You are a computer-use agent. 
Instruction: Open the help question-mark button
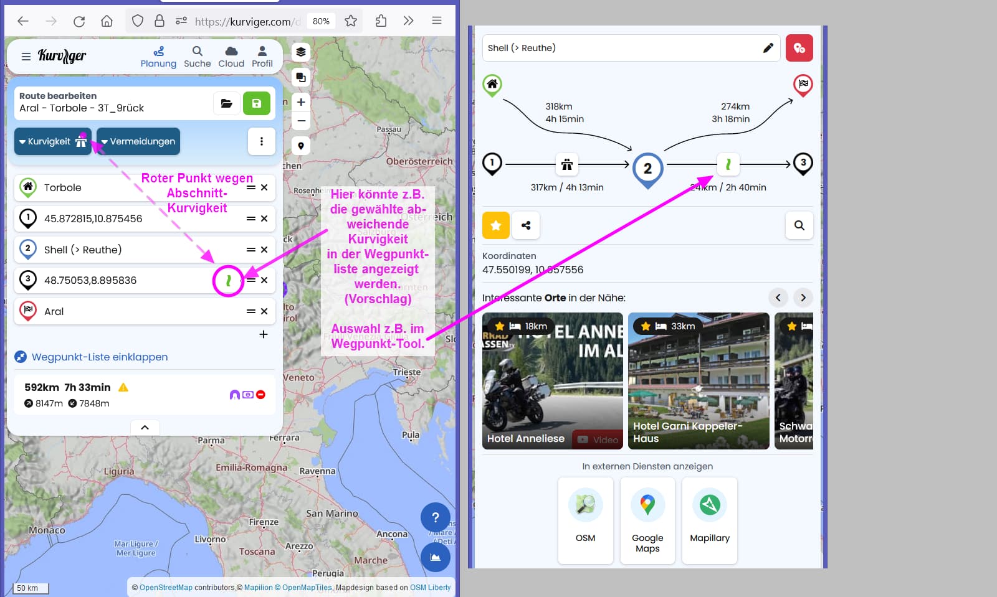pos(436,517)
